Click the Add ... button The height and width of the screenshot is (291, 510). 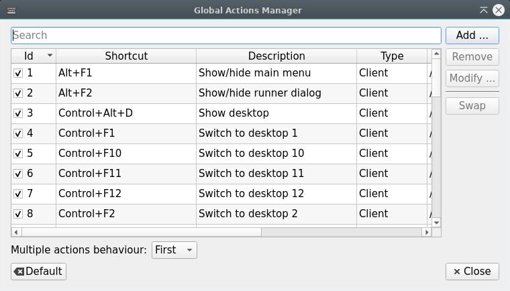(x=472, y=36)
